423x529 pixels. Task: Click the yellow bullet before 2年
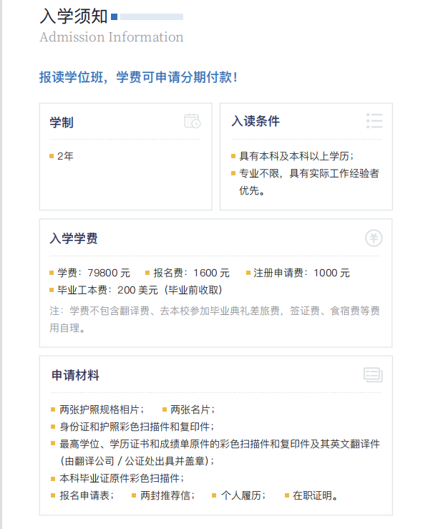coord(52,156)
